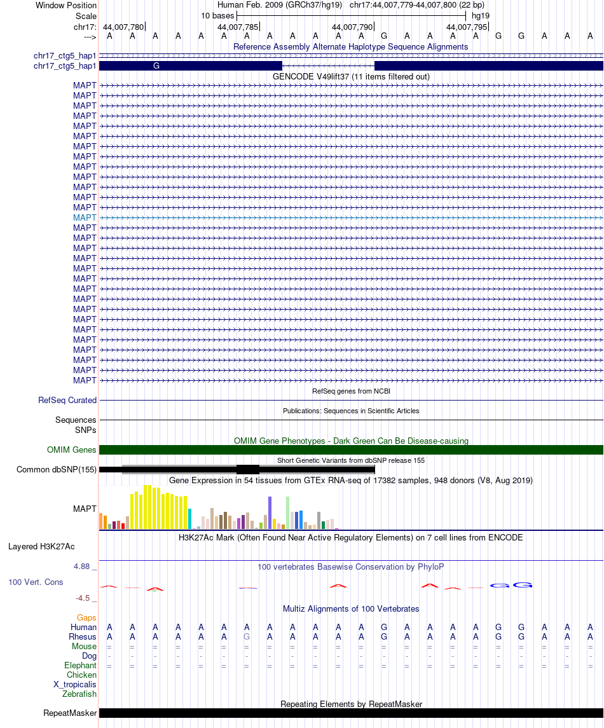Image resolution: width=604 pixels, height=728 pixels.
Task: Click the G mismatch in the hap1 alignment block
Action: pyautogui.click(x=156, y=66)
